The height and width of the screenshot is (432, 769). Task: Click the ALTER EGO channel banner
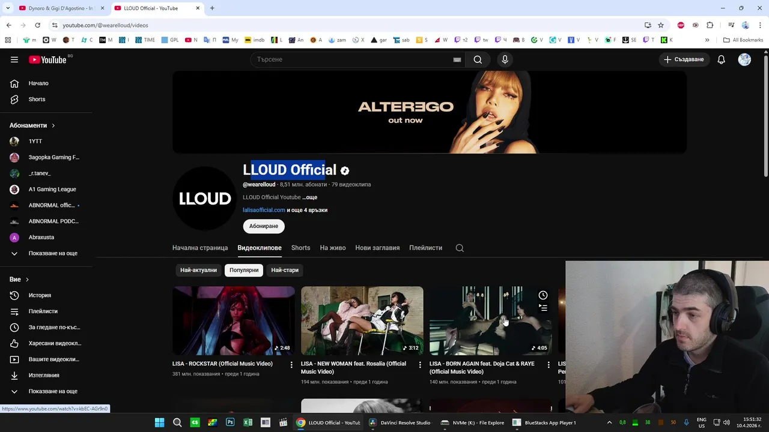click(x=430, y=112)
